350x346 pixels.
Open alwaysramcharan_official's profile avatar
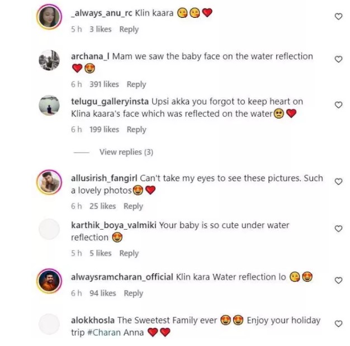point(49,280)
